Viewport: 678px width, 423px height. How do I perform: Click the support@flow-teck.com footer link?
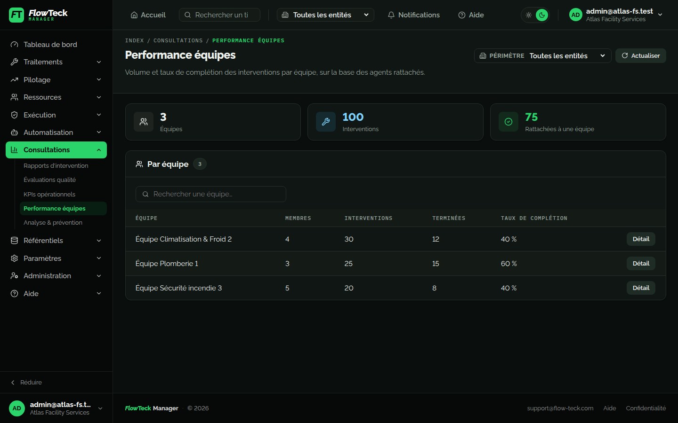tap(560, 408)
